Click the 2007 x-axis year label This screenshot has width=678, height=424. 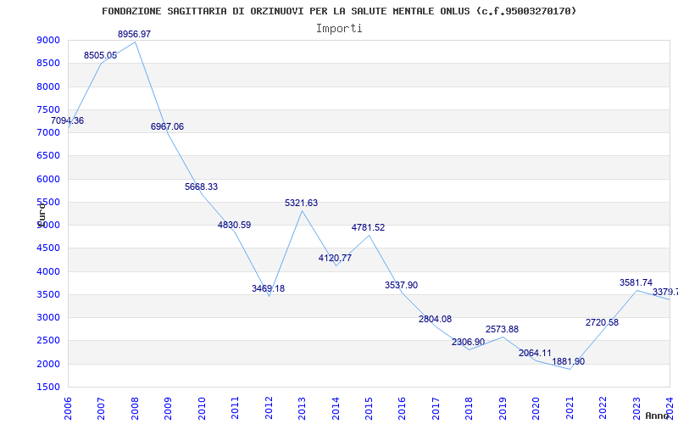(101, 408)
